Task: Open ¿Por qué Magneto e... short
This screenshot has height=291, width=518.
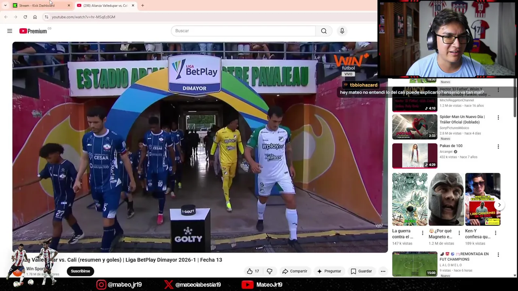Action: pos(446,199)
